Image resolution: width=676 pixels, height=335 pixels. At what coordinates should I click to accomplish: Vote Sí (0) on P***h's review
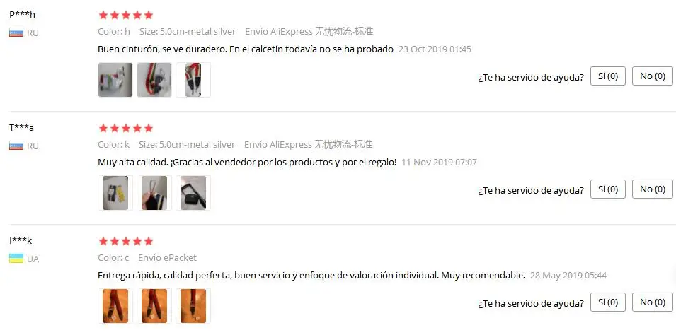click(608, 76)
